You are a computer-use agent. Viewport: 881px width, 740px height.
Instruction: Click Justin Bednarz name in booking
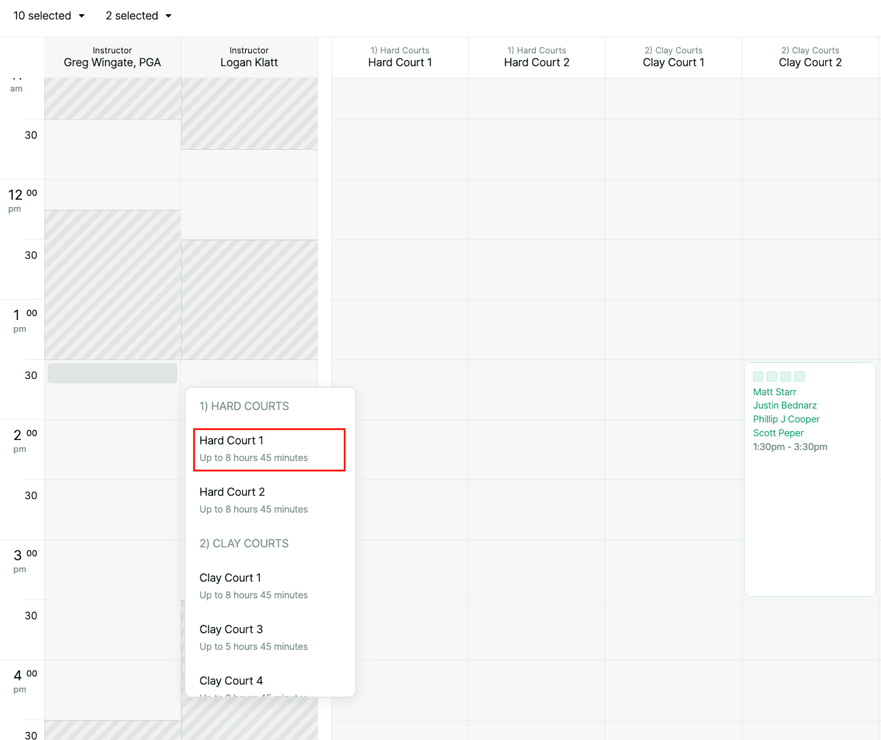click(785, 405)
